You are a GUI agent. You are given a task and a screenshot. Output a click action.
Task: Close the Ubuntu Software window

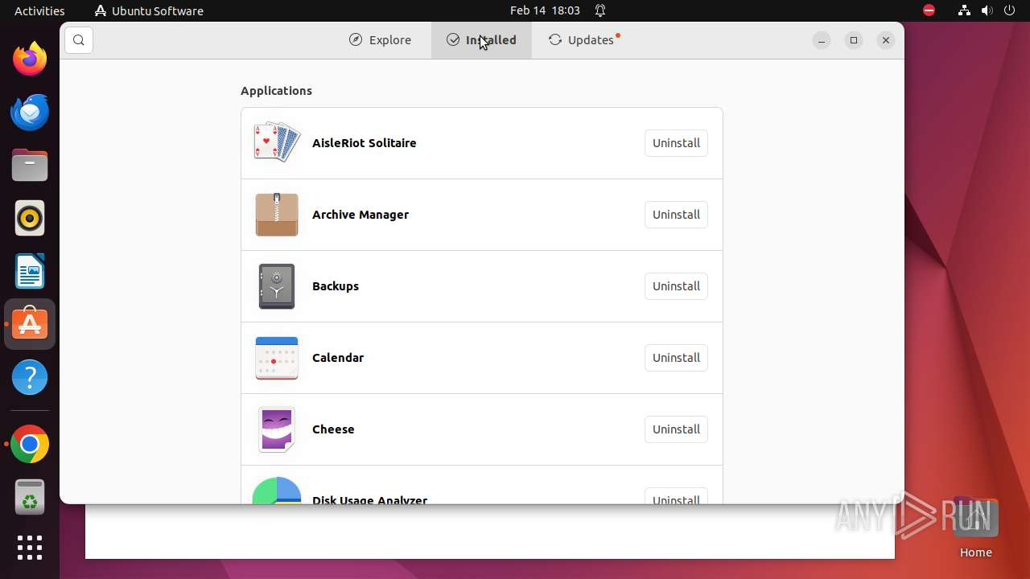886,40
